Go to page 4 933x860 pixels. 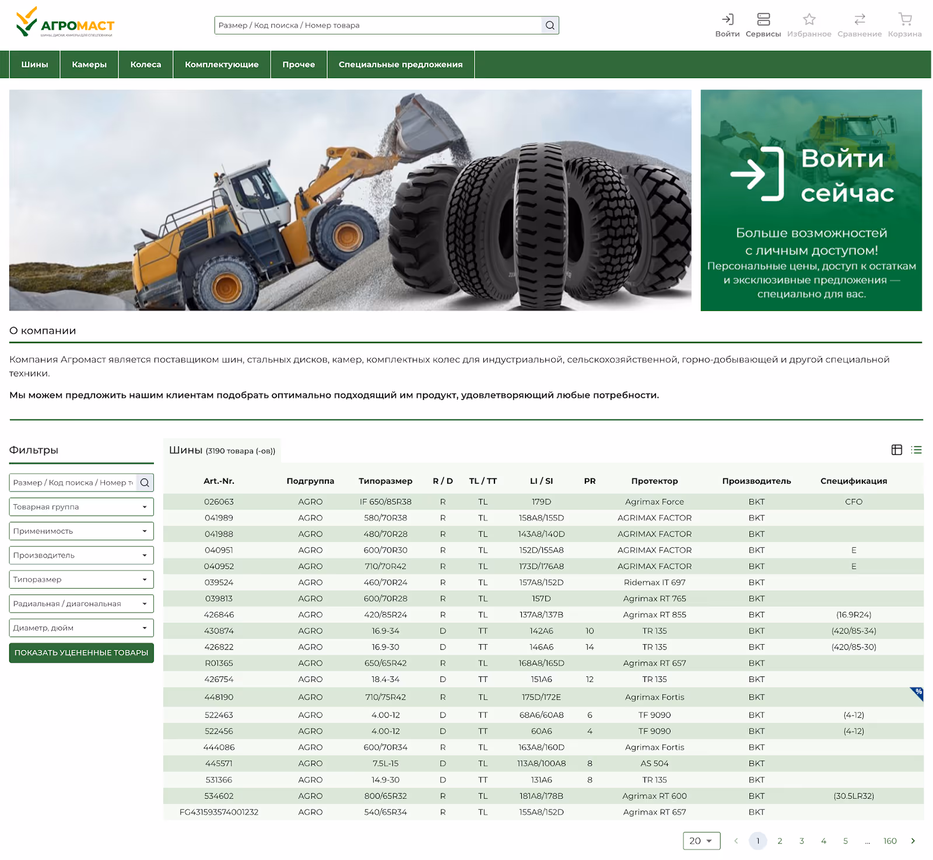pos(823,841)
